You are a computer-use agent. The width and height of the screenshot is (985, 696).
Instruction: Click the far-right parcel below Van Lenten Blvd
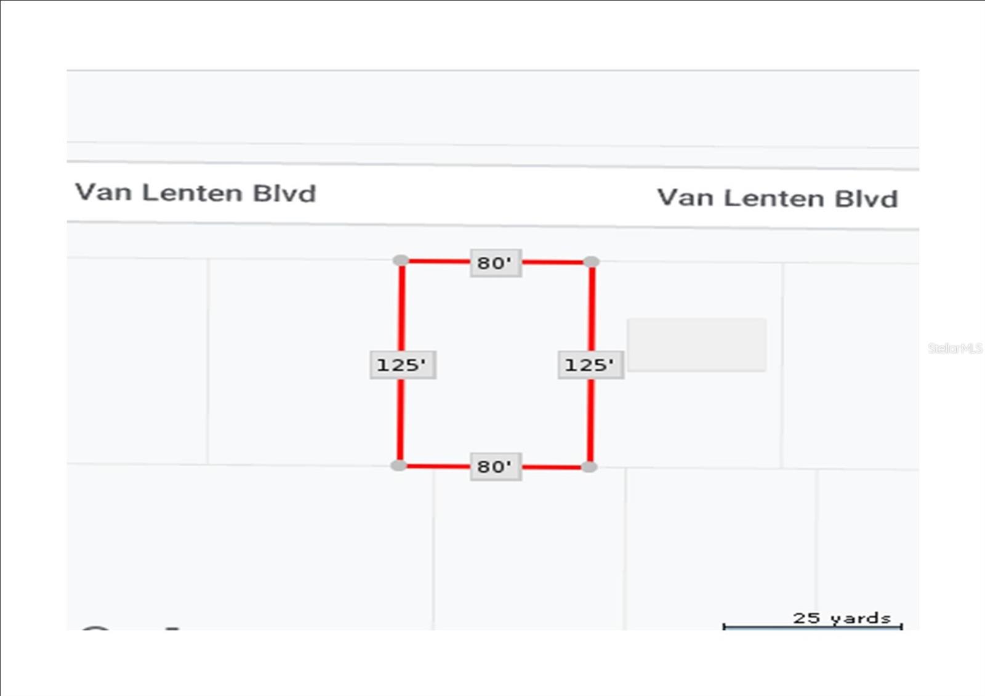850,366
